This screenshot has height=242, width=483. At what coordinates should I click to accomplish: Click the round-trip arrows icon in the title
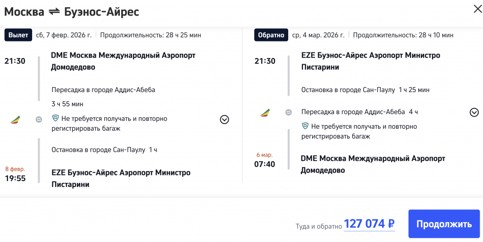tap(54, 12)
